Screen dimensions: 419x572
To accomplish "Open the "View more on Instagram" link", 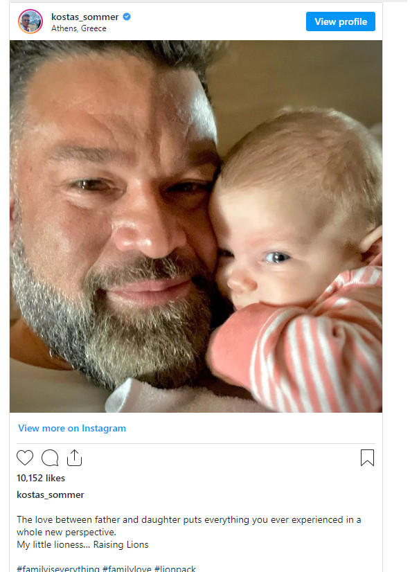I will click(x=72, y=428).
